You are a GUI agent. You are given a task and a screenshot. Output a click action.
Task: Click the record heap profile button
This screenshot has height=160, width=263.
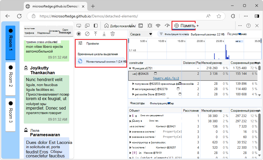coord(79,34)
